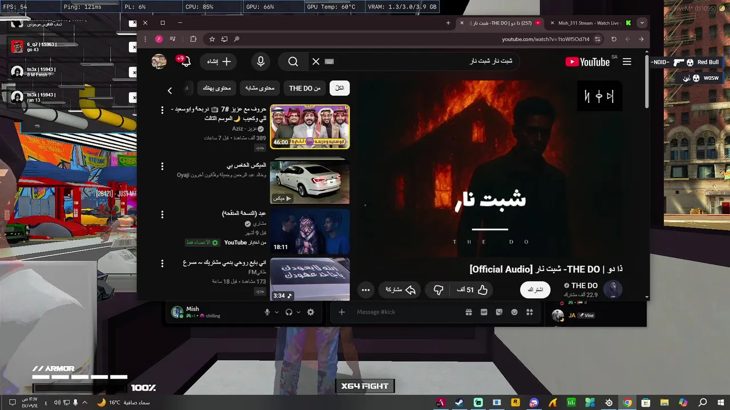
Task: Expand Discord microphone input options arrow
Action: (277, 312)
